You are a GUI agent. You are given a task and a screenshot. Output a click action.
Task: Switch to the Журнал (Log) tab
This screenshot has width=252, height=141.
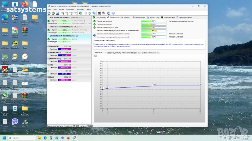(154, 17)
